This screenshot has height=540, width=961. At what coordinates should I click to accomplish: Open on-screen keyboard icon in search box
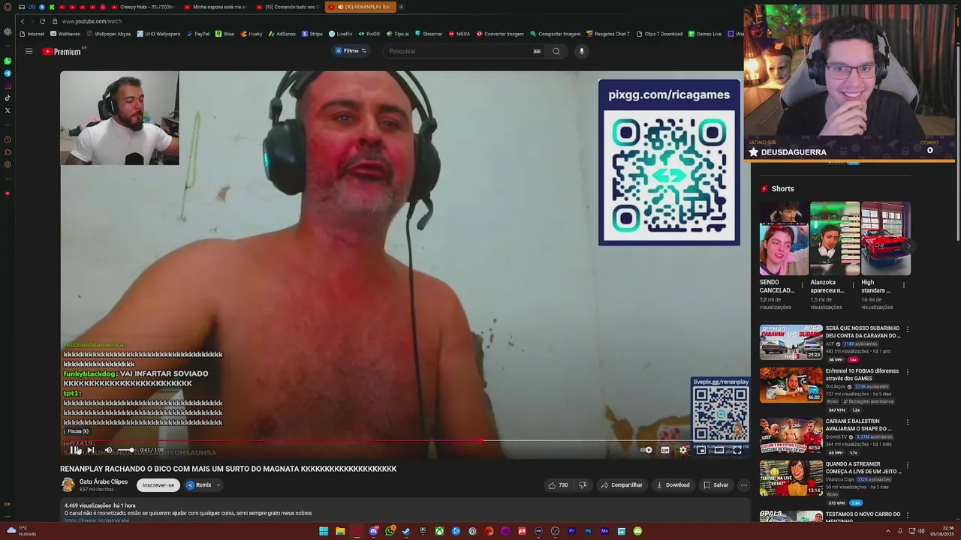[537, 51]
